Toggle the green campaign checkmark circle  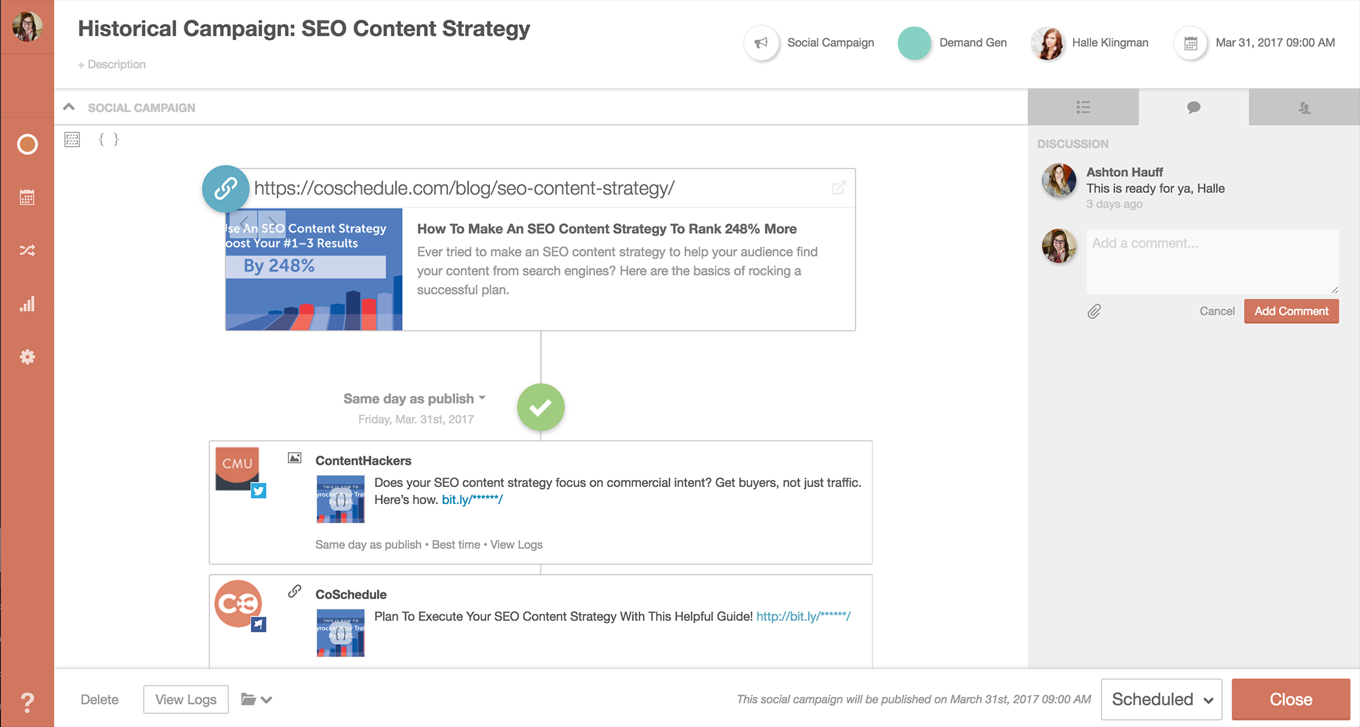(541, 407)
